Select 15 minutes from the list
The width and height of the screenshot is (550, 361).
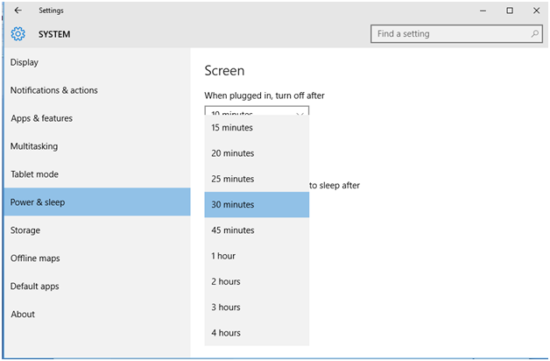(256, 128)
